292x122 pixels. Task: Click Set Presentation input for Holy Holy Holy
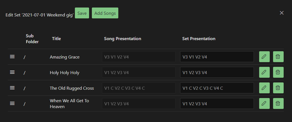coord(217,72)
